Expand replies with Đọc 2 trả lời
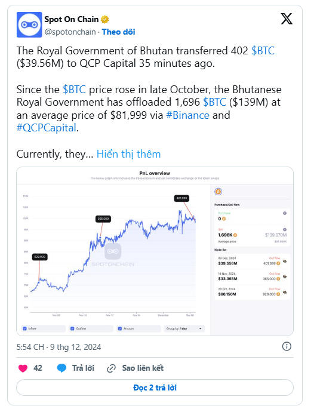Screen dimensions: 317x409 pyautogui.click(x=155, y=388)
